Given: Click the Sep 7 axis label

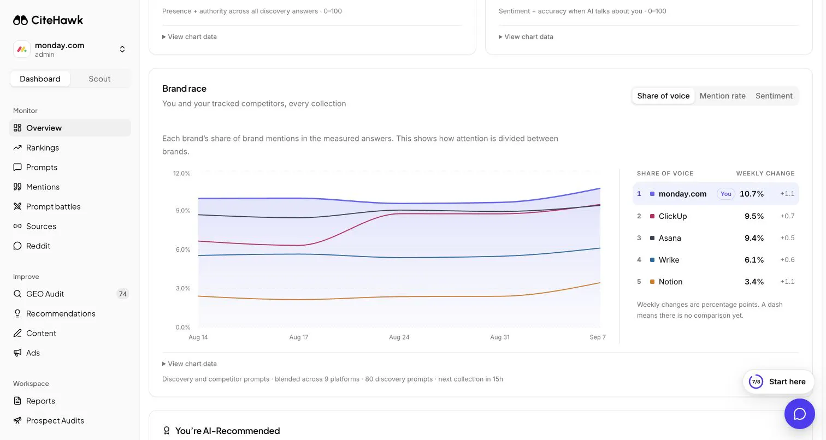Looking at the screenshot, I should coord(598,337).
